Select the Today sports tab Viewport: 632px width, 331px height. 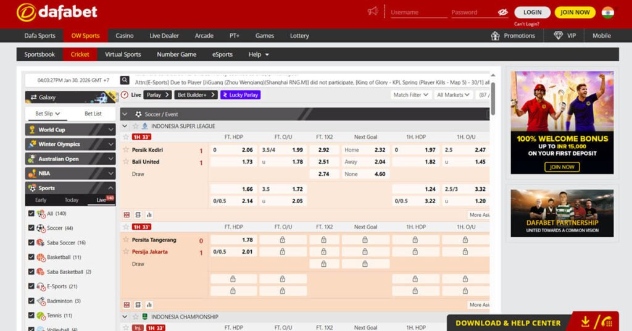pyautogui.click(x=72, y=200)
